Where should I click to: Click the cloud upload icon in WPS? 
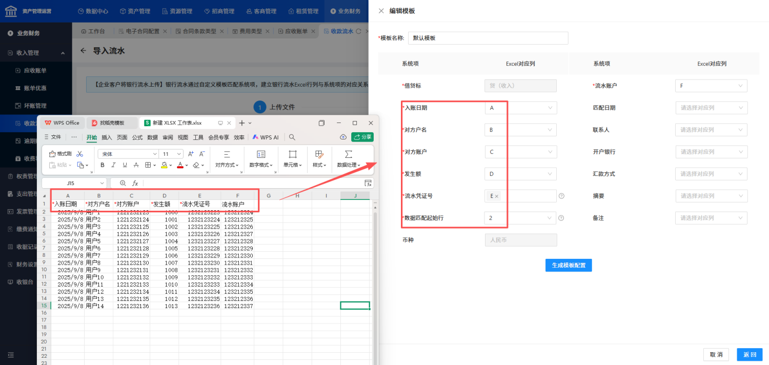pyautogui.click(x=343, y=137)
